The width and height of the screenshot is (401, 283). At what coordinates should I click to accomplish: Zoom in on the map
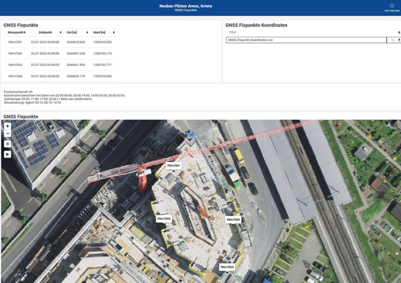(8, 126)
